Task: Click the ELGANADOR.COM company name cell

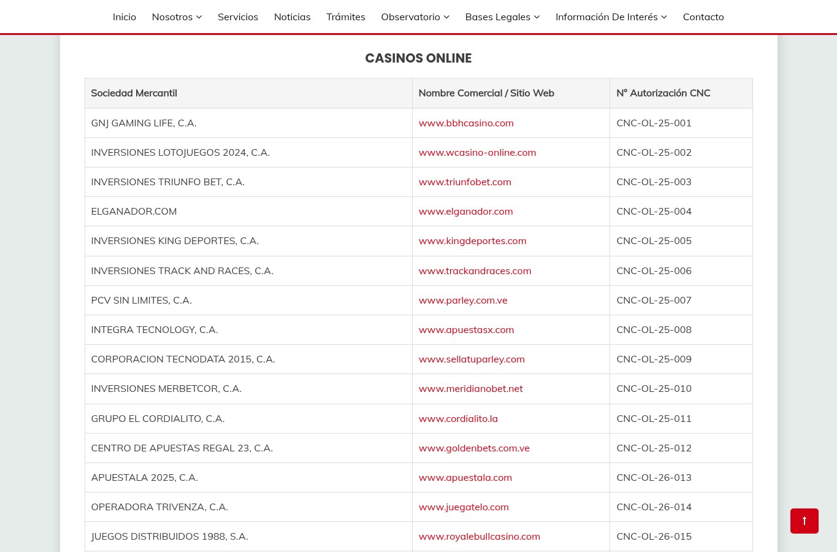Action: [248, 211]
